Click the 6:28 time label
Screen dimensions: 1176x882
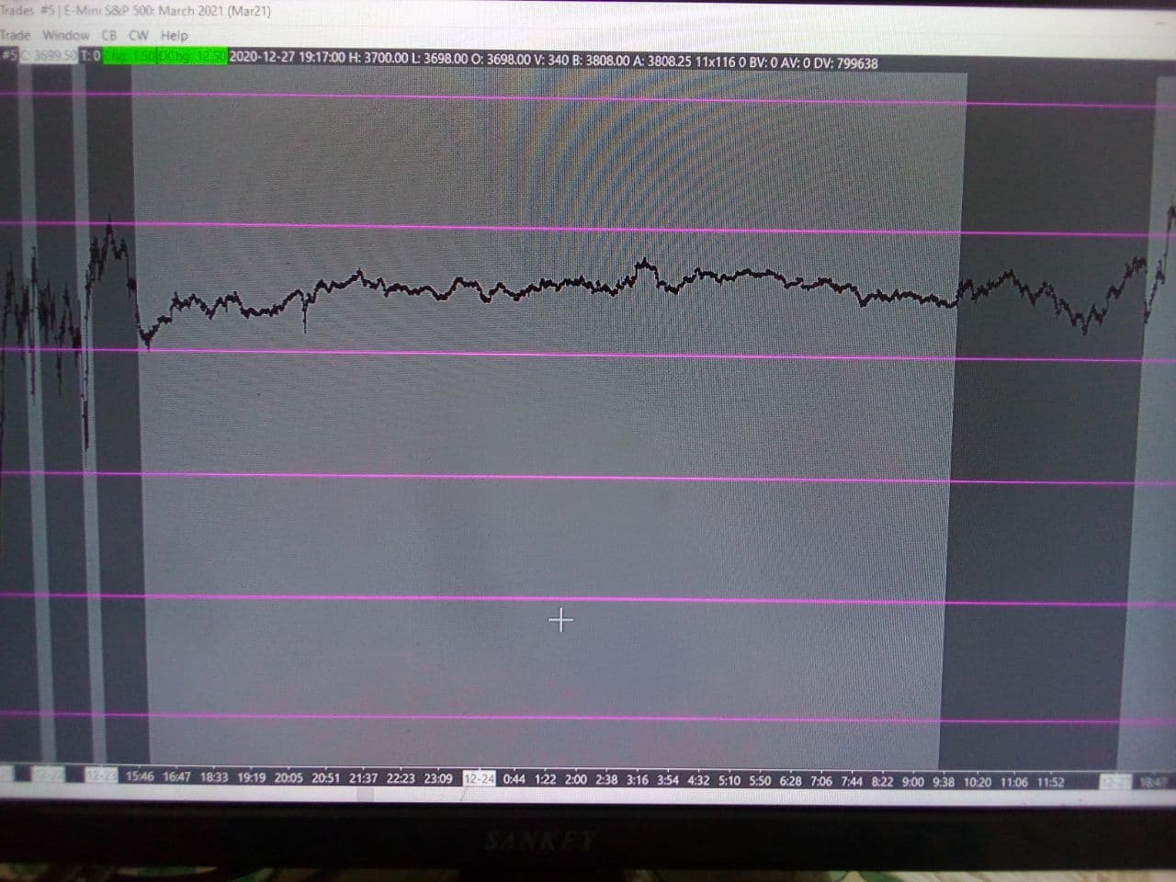(790, 781)
